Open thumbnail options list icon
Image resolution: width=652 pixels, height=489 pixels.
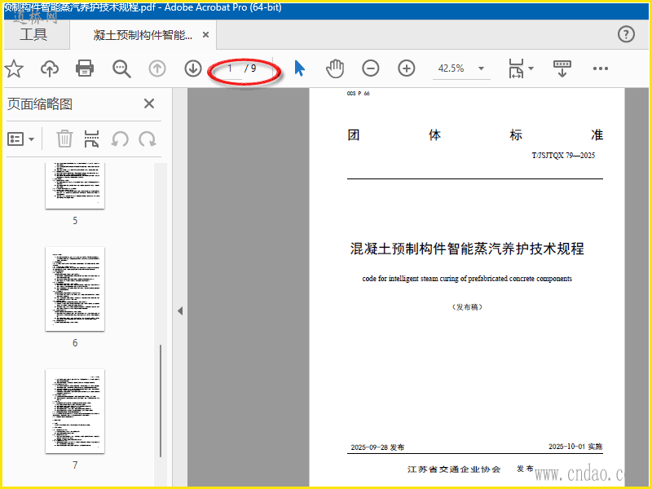21,139
